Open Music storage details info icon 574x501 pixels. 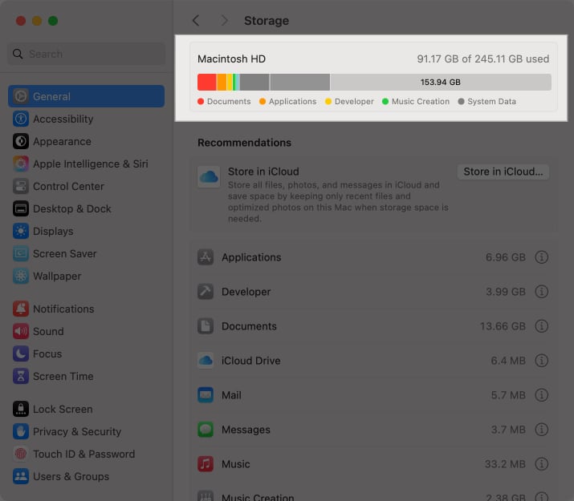(x=541, y=464)
